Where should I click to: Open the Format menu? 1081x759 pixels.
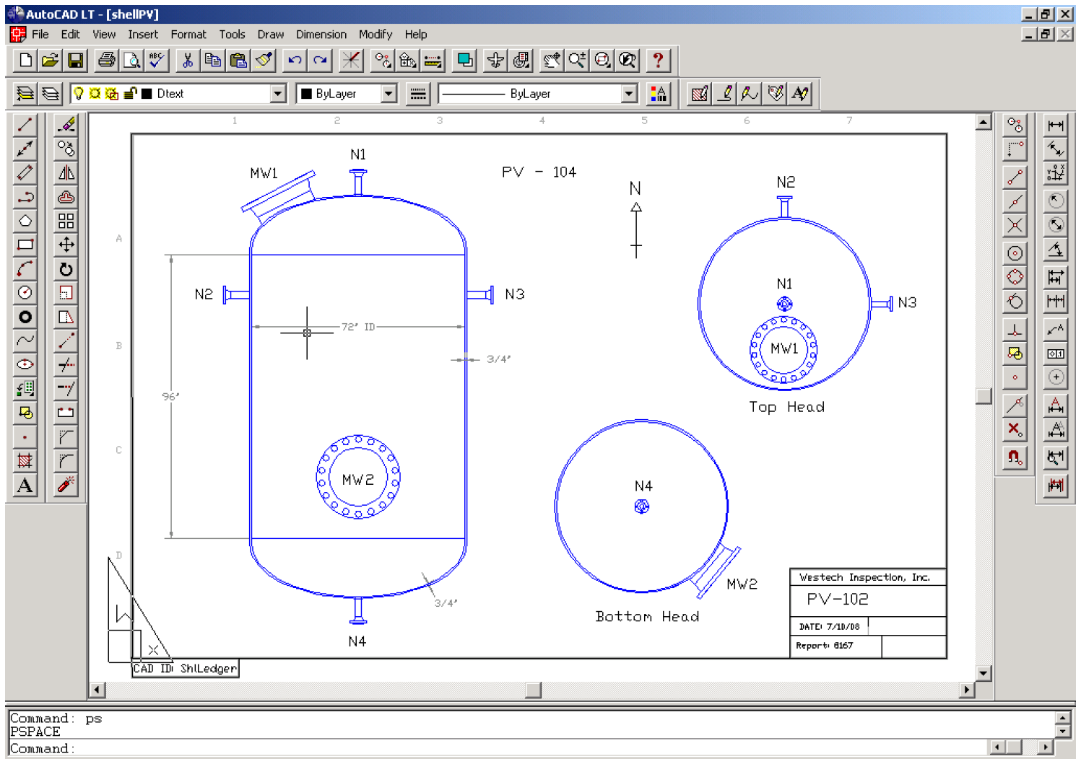(188, 34)
